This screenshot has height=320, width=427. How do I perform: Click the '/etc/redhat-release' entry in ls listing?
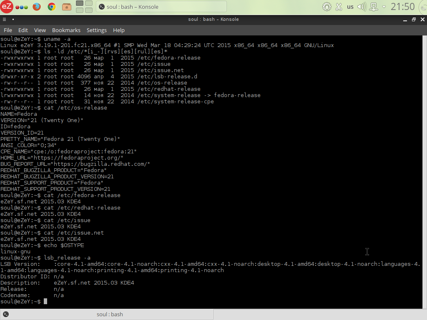coord(169,89)
